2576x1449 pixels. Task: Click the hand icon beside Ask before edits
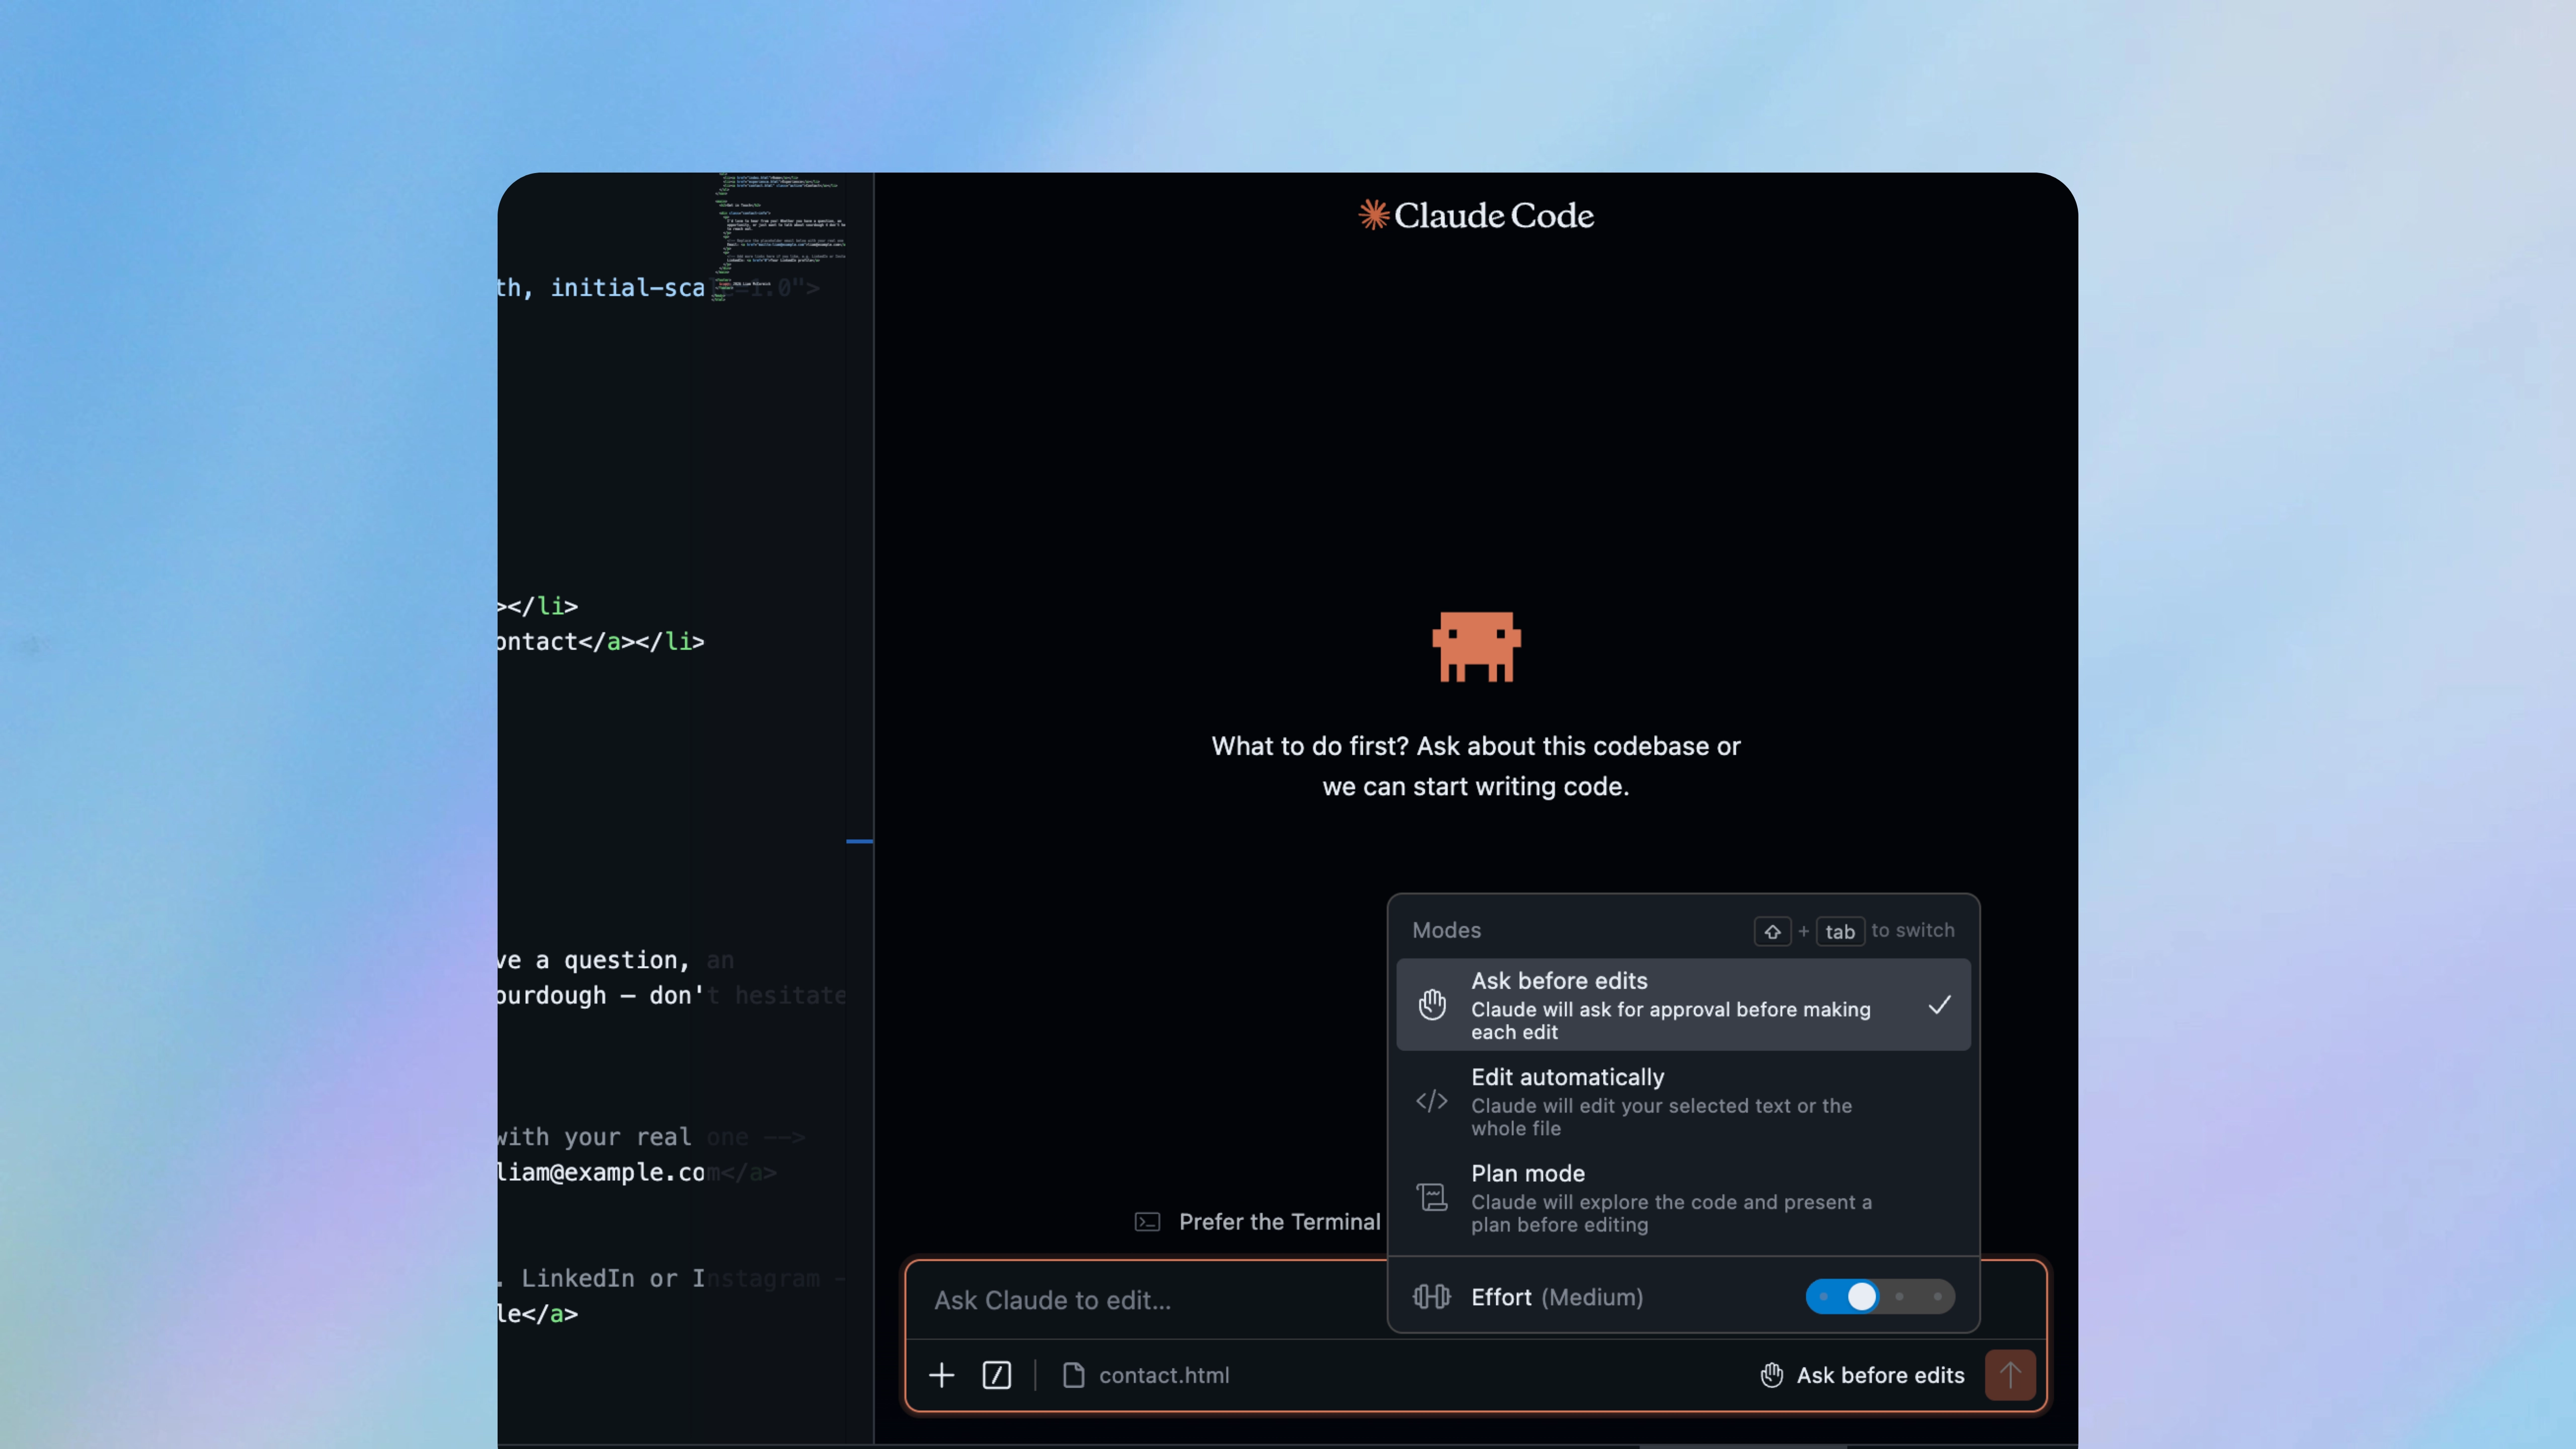click(1771, 1375)
